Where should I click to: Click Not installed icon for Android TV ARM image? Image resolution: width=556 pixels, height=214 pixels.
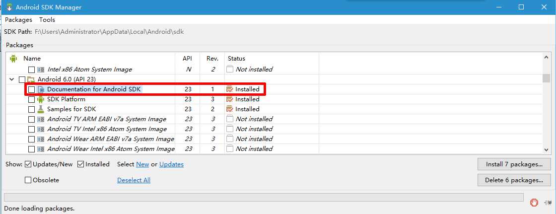click(x=230, y=119)
